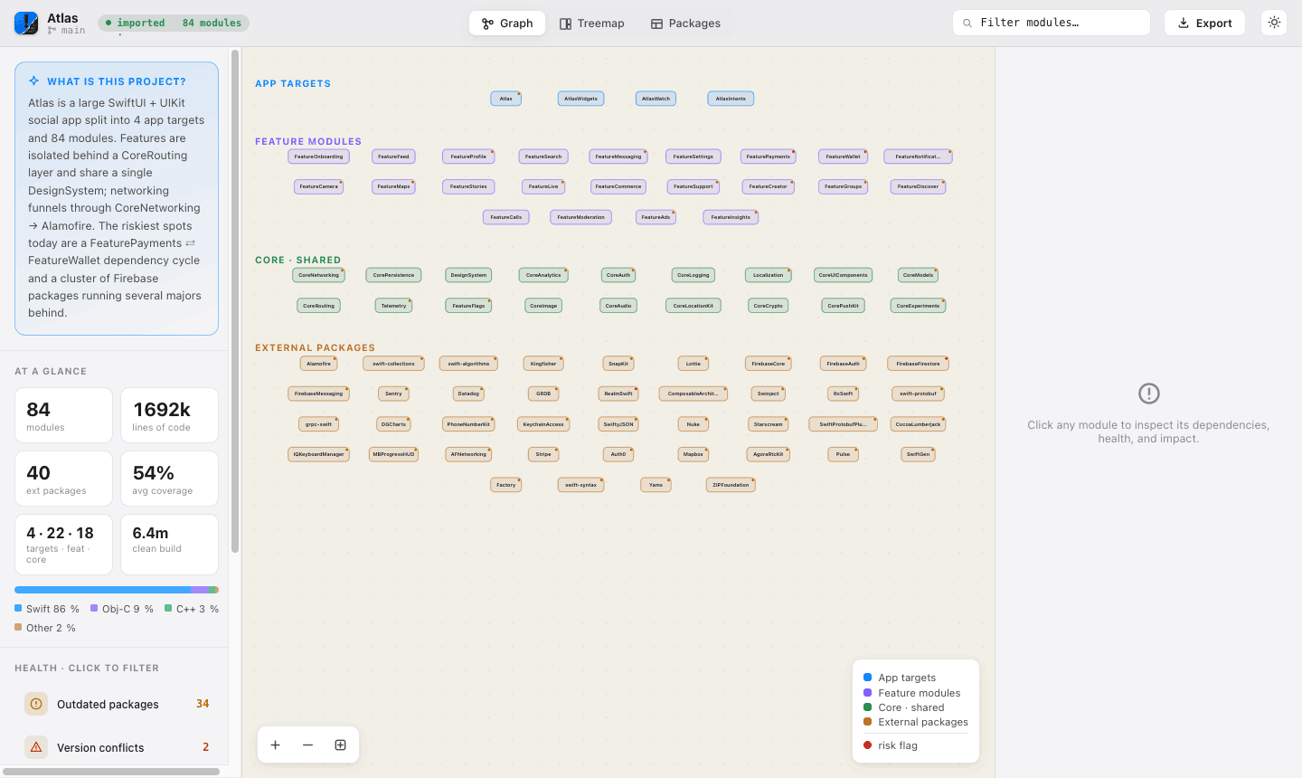Filter by Version conflicts health row

(x=117, y=747)
